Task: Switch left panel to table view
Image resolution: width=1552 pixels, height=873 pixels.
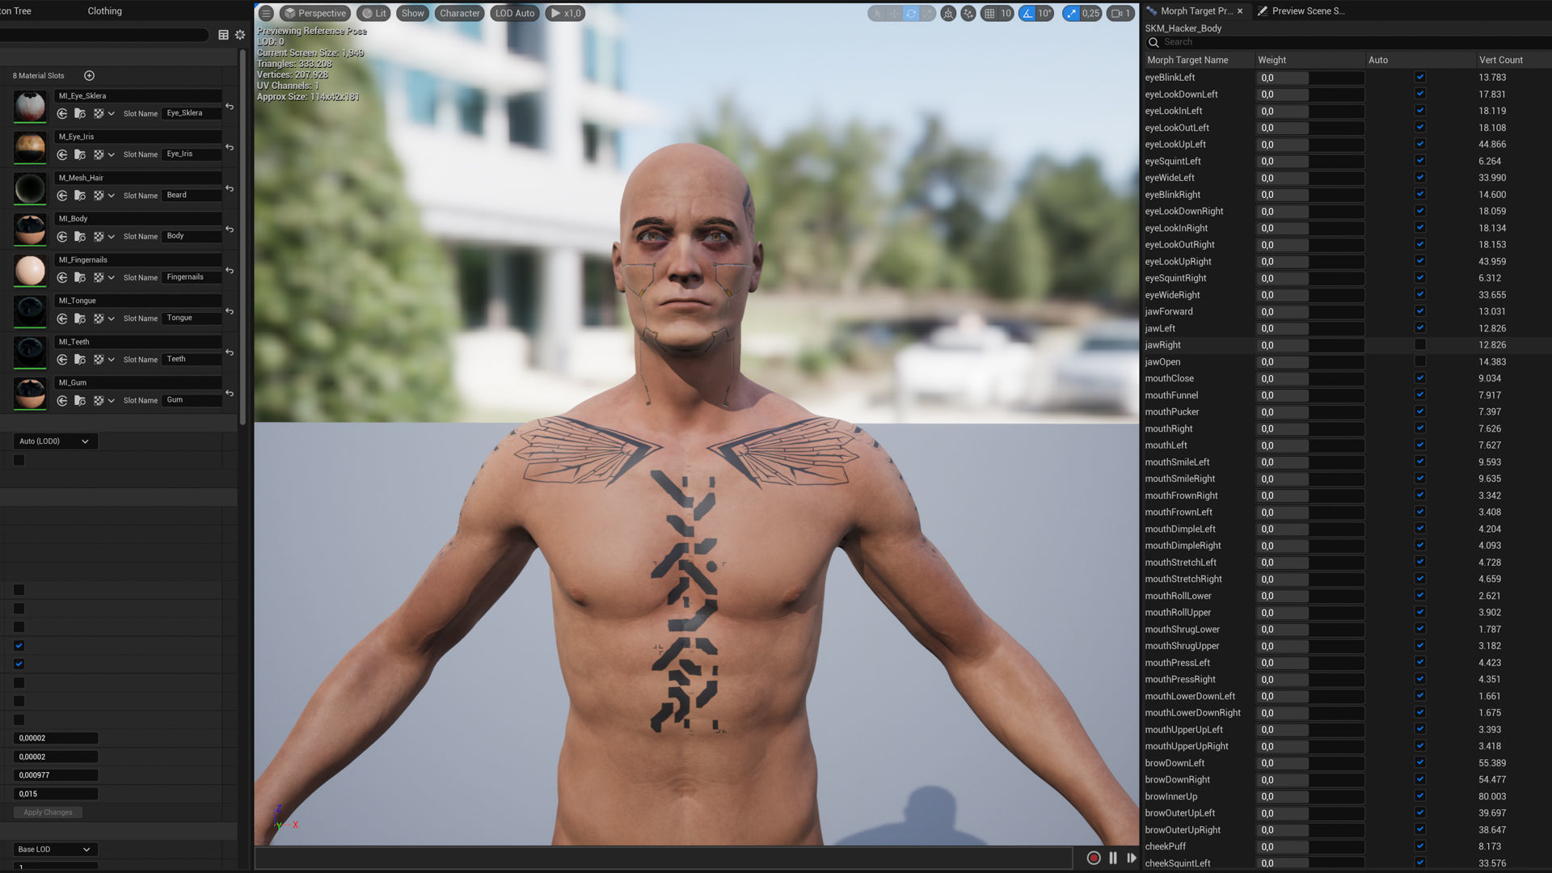Action: 224,35
